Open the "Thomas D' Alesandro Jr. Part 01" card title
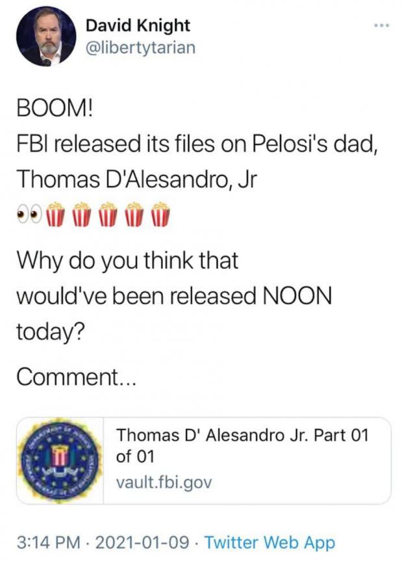The height and width of the screenshot is (561, 402). tap(242, 445)
